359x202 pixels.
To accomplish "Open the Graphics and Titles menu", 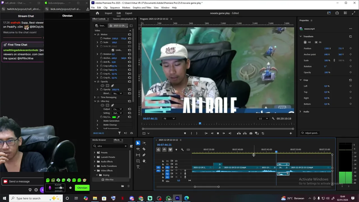I will [x=142, y=8].
